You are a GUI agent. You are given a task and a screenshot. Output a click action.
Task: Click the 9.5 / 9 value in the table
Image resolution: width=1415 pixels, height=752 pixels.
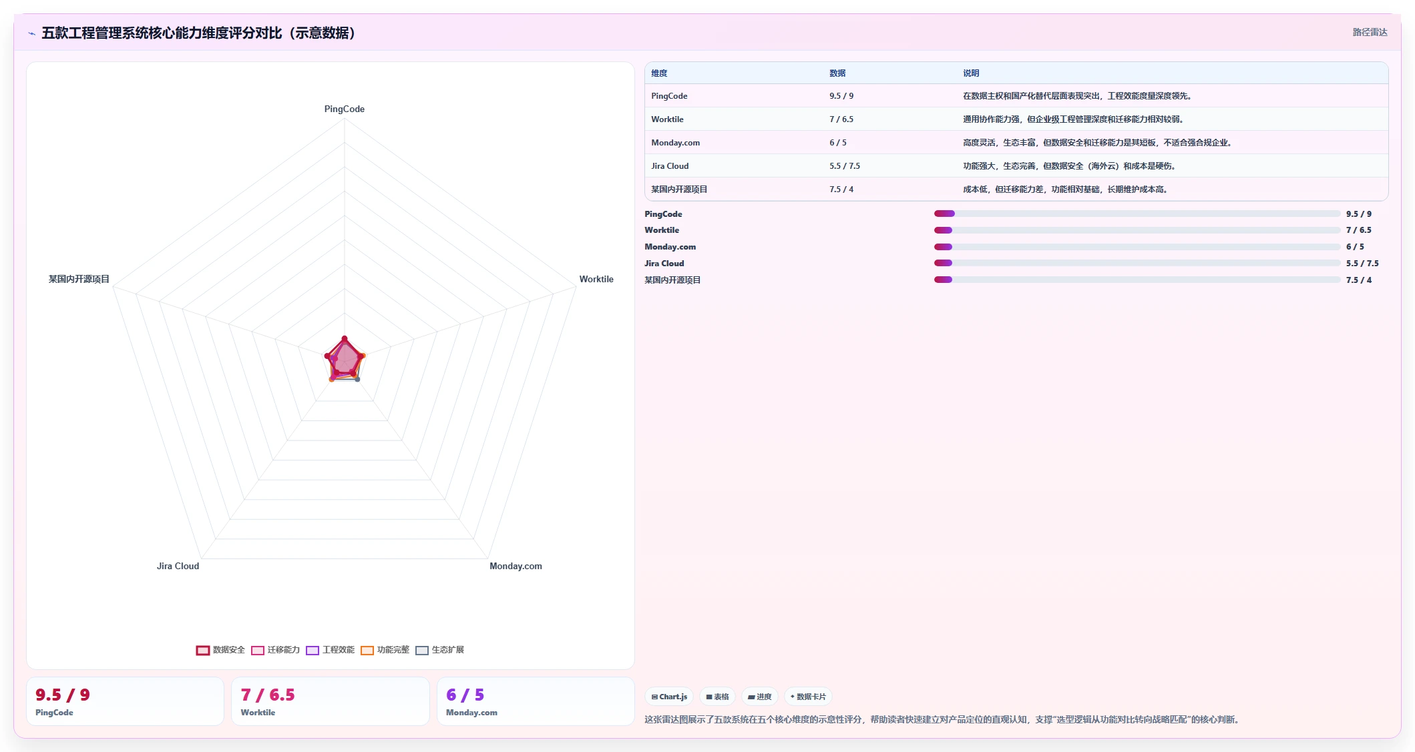(841, 96)
